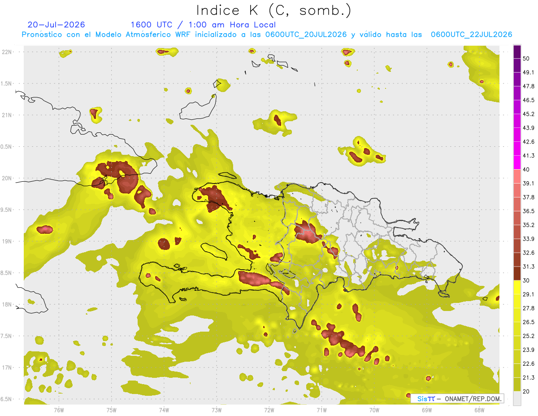538x416 pixels.
Task: Pick the magenta swatch between 41.3 and 42.6
Action: tap(517, 149)
